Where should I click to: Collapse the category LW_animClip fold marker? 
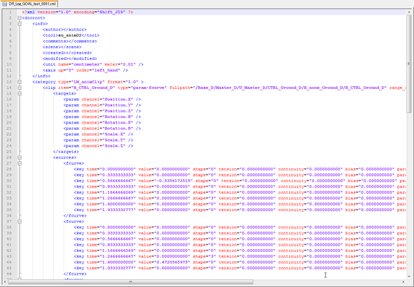(19, 82)
